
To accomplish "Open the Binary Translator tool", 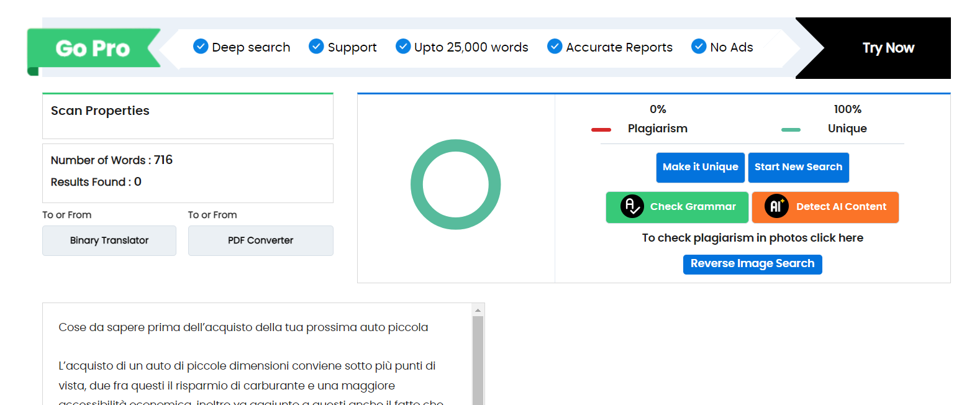I will [109, 240].
